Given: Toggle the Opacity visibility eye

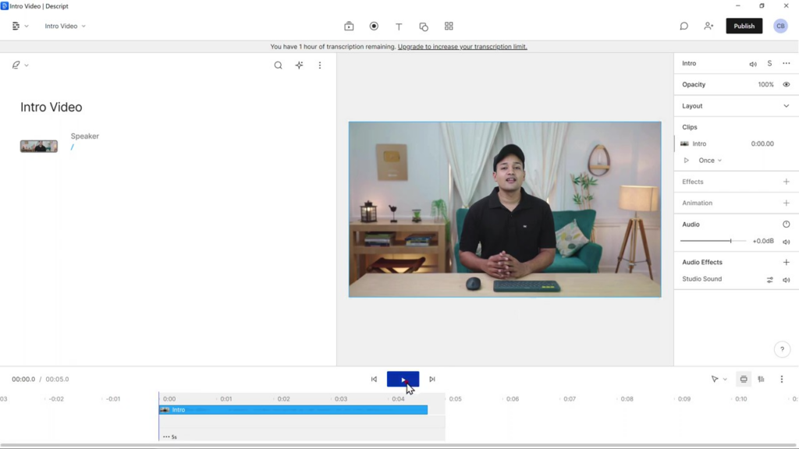Looking at the screenshot, I should [787, 84].
